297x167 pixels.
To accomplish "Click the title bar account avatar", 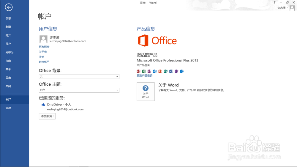I will 292,8.
